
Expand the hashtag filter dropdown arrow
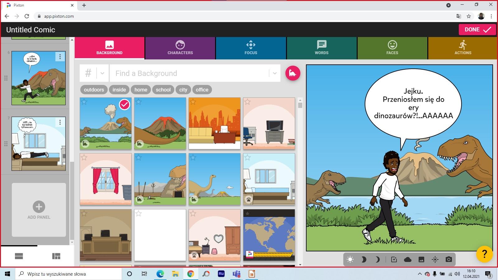click(102, 73)
